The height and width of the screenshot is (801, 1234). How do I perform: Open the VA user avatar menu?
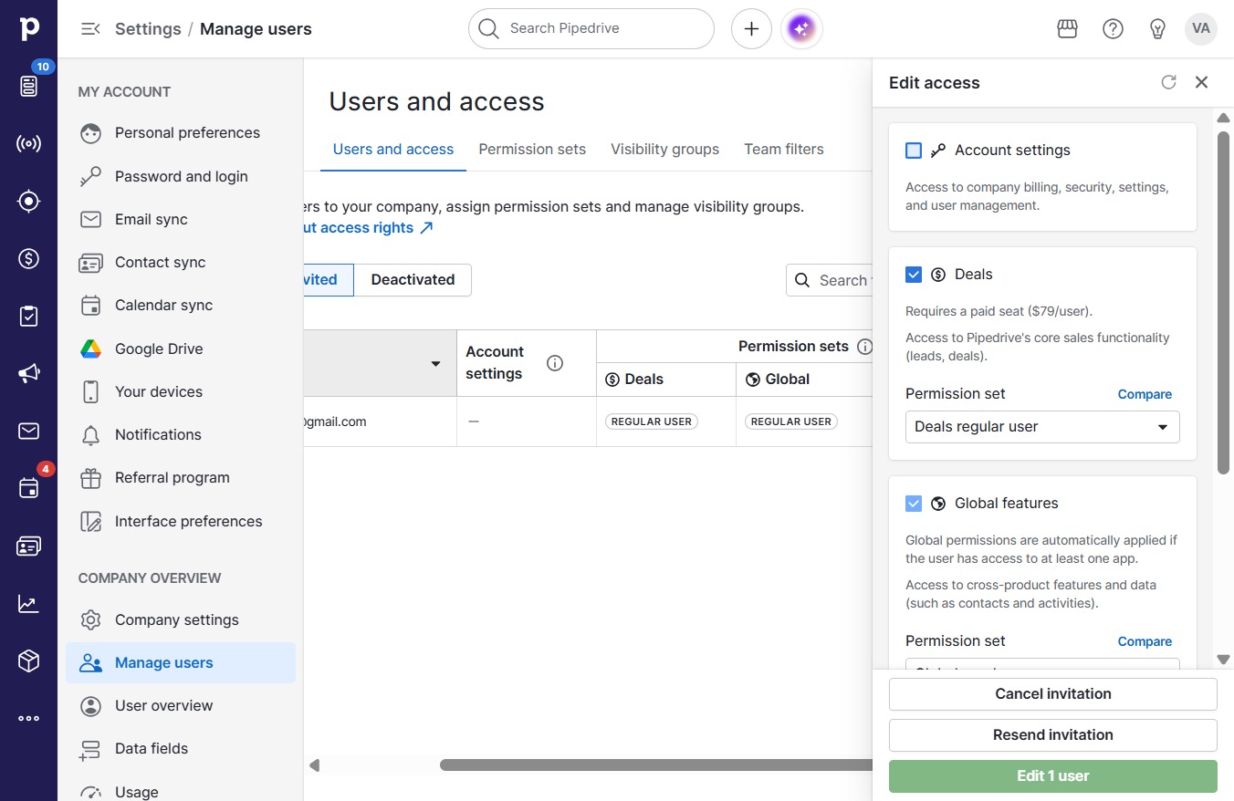[1201, 29]
